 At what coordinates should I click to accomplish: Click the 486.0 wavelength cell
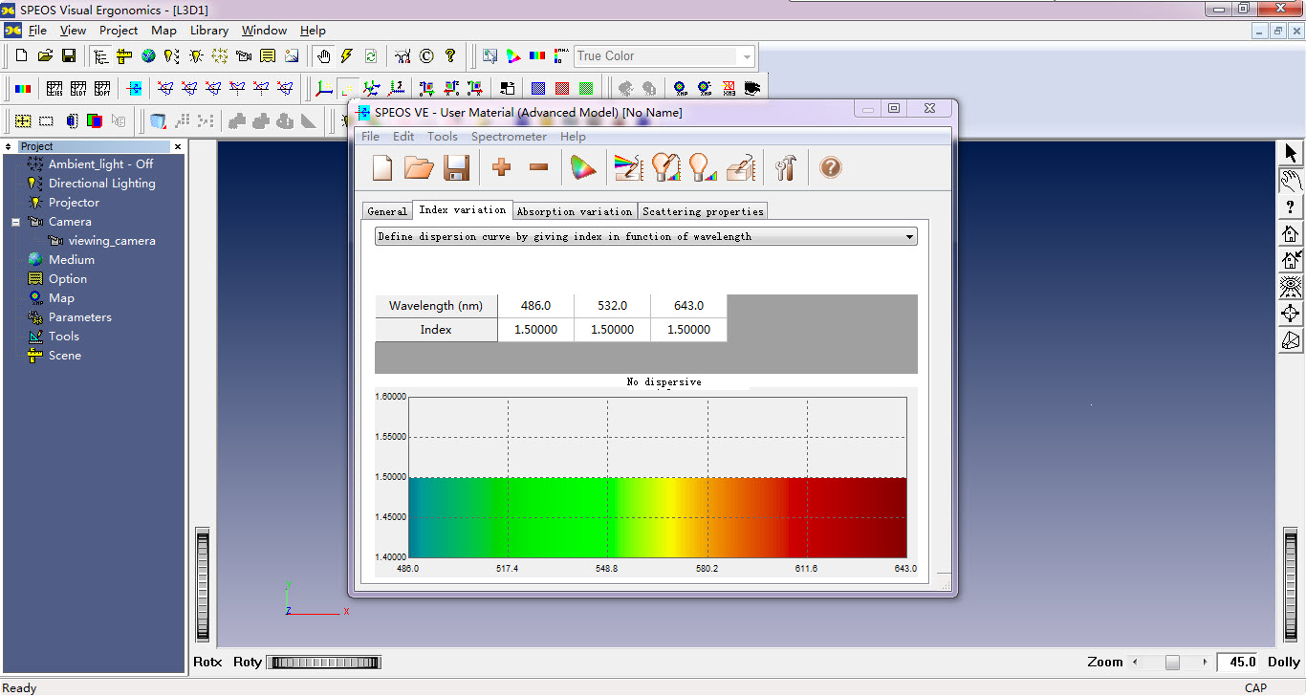[535, 306]
